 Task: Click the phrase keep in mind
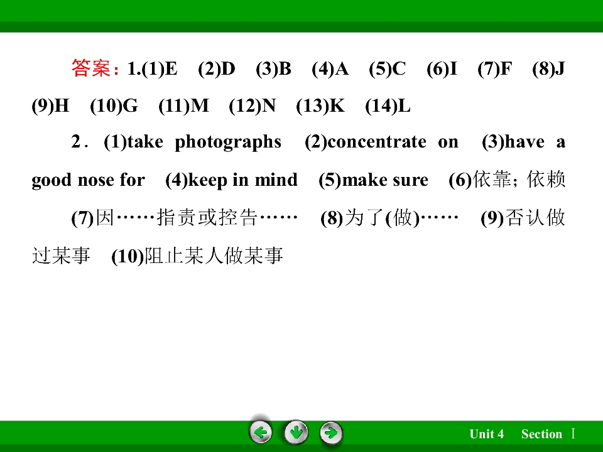[242, 180]
